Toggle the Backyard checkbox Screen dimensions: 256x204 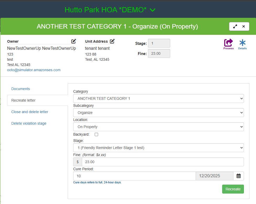pos(96,134)
